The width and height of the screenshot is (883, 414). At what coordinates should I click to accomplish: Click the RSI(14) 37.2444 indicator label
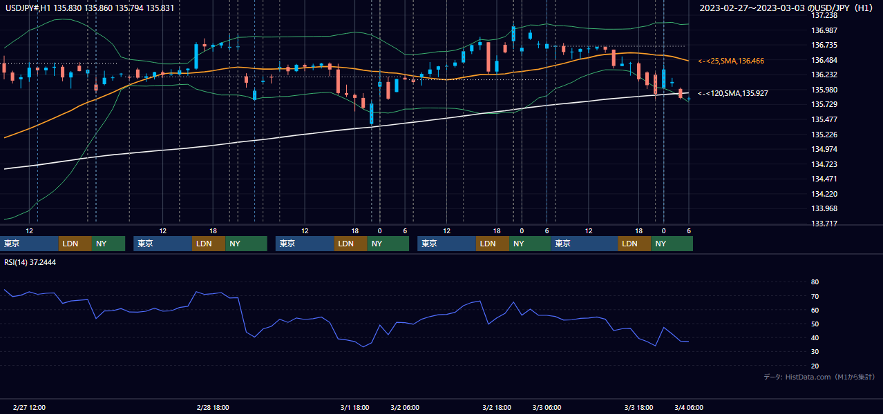[x=30, y=262]
